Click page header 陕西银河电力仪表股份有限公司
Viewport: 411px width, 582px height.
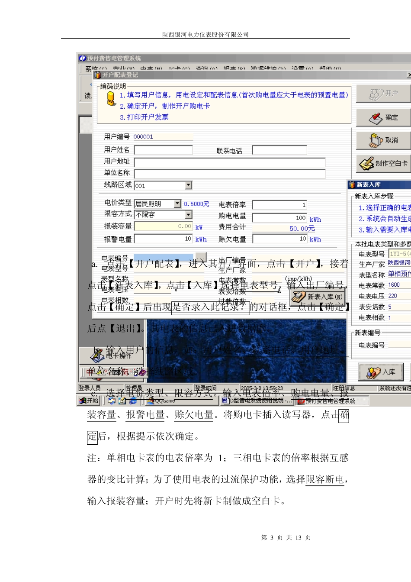pos(205,35)
